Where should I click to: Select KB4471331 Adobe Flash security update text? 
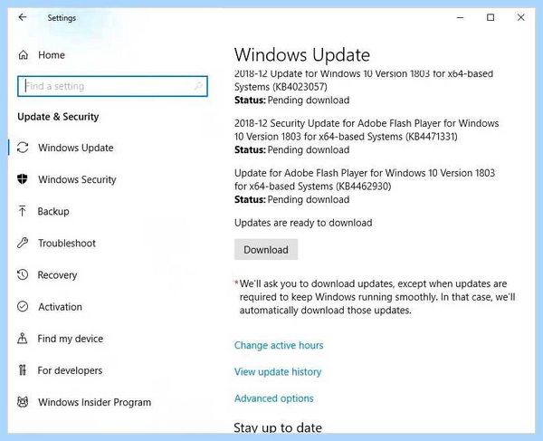click(367, 129)
